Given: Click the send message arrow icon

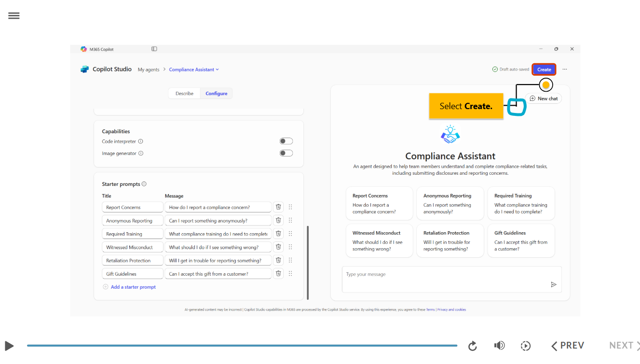Looking at the screenshot, I should pos(554,284).
